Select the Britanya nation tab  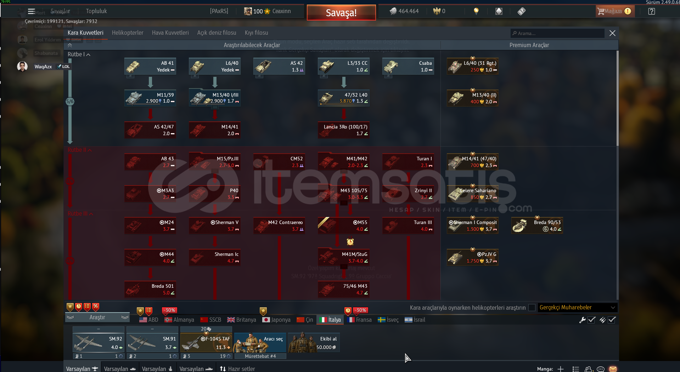(x=242, y=320)
